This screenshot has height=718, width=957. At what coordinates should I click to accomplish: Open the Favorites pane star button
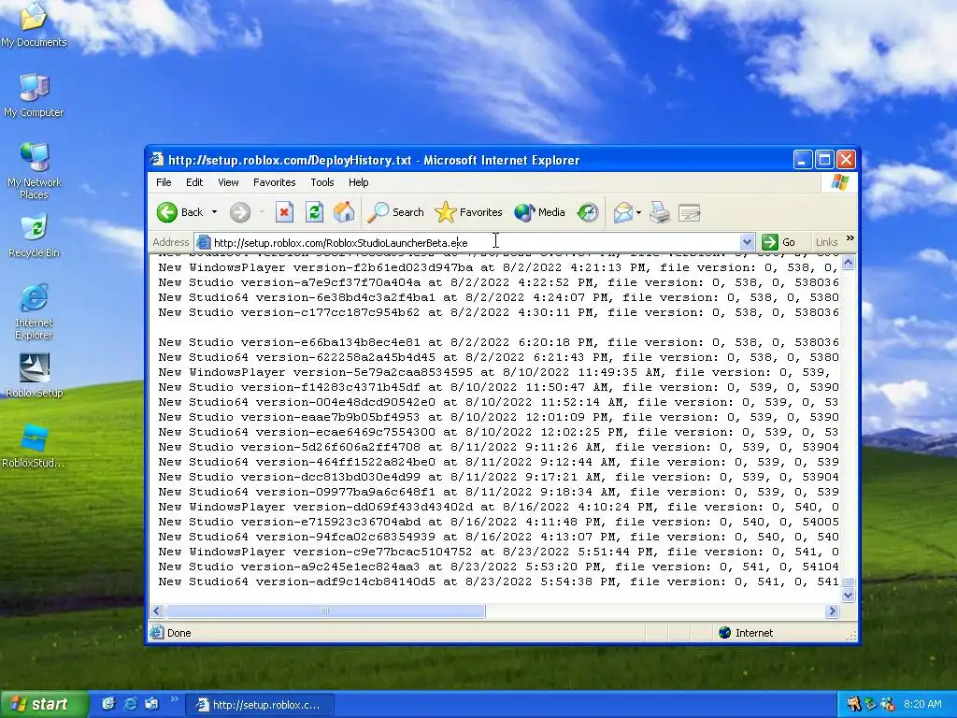pyautogui.click(x=469, y=212)
